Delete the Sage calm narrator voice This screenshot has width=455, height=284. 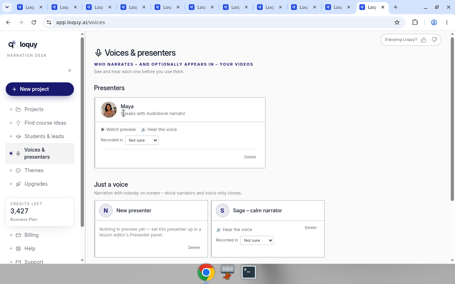(x=311, y=228)
